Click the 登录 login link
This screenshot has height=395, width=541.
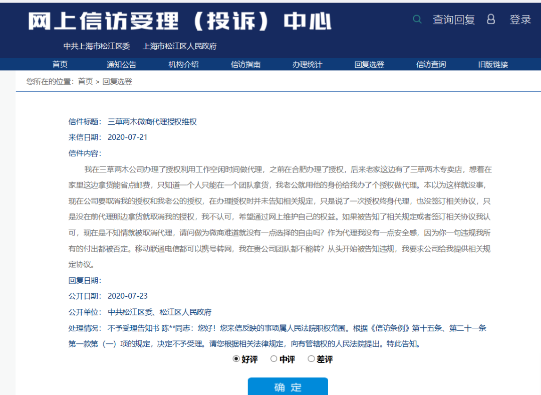click(x=520, y=20)
